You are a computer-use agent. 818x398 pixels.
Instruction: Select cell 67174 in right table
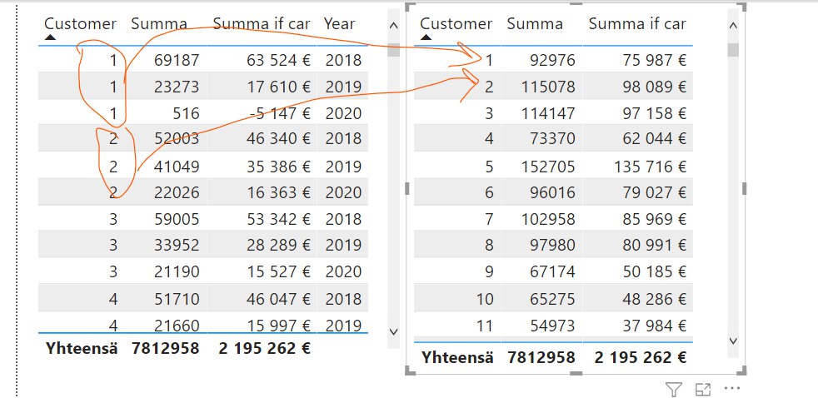pos(552,271)
